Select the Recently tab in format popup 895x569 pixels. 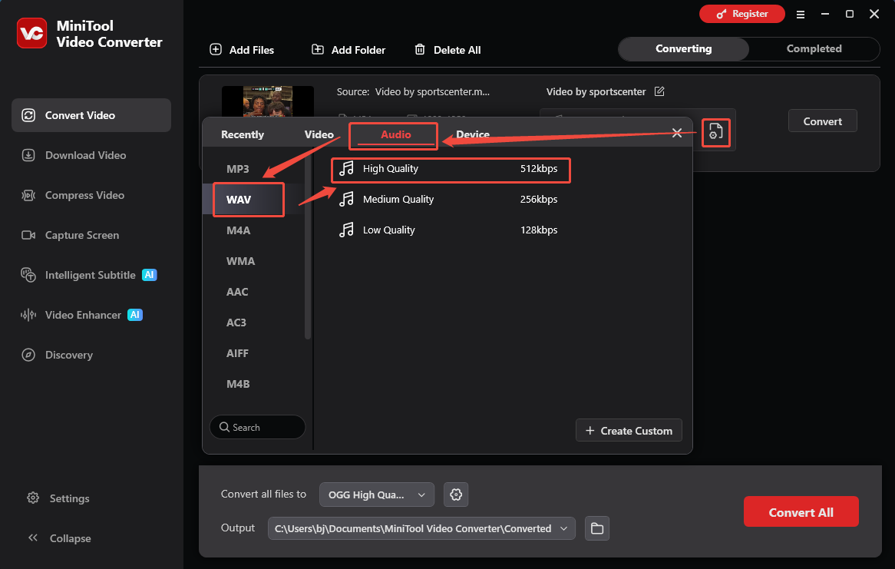[x=243, y=135]
